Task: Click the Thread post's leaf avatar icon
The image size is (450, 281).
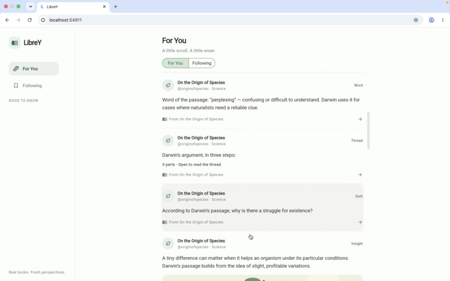Action: tap(168, 140)
